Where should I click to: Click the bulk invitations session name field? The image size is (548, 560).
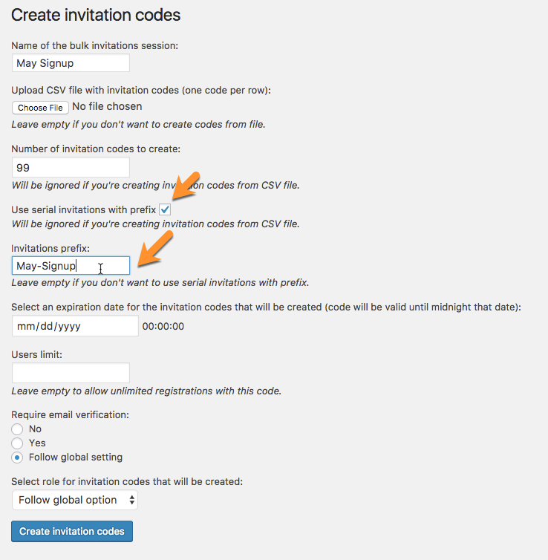pos(71,63)
